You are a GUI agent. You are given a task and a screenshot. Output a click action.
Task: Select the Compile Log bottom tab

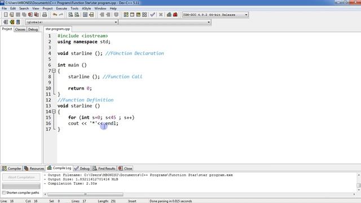point(59,168)
